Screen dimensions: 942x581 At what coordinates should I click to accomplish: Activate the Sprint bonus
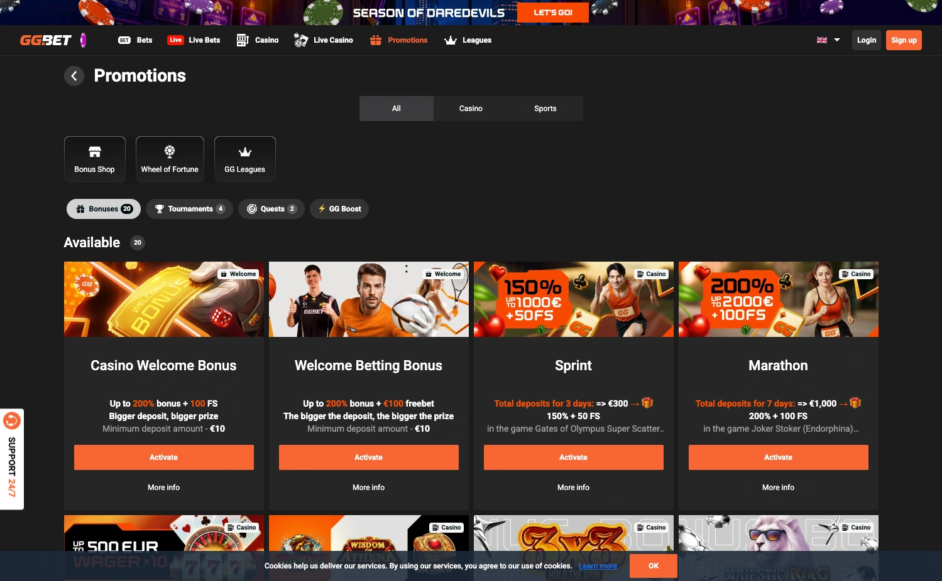click(574, 457)
